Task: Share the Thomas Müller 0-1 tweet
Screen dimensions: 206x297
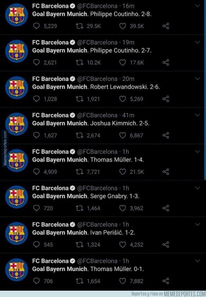Action: point(166,281)
